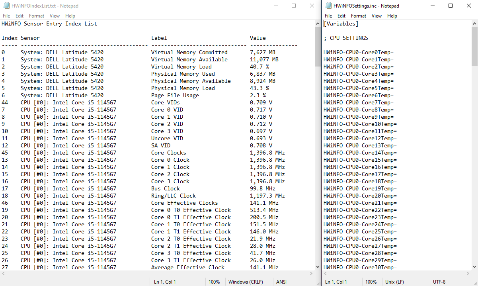The height and width of the screenshot is (286, 478).
Task: Click the 'Virtual Memory Load' label
Action: (181, 67)
